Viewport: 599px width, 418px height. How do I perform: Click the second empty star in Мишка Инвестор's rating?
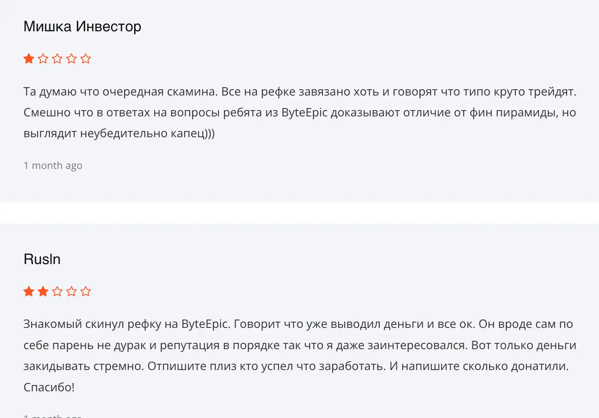43,59
